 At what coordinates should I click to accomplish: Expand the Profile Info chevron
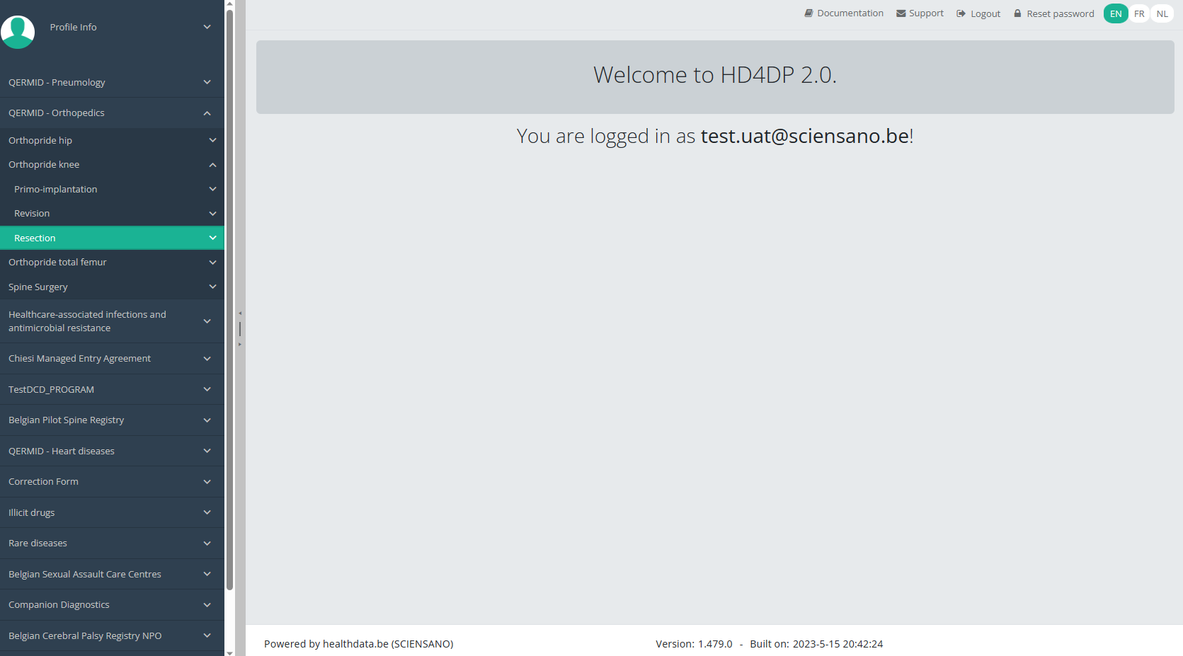pyautogui.click(x=207, y=27)
